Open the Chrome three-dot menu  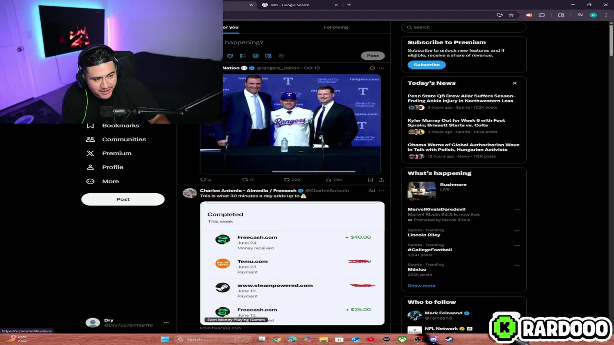pos(605,15)
